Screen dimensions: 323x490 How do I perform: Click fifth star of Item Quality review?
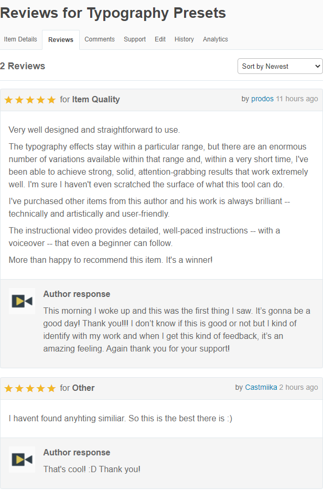pos(51,100)
